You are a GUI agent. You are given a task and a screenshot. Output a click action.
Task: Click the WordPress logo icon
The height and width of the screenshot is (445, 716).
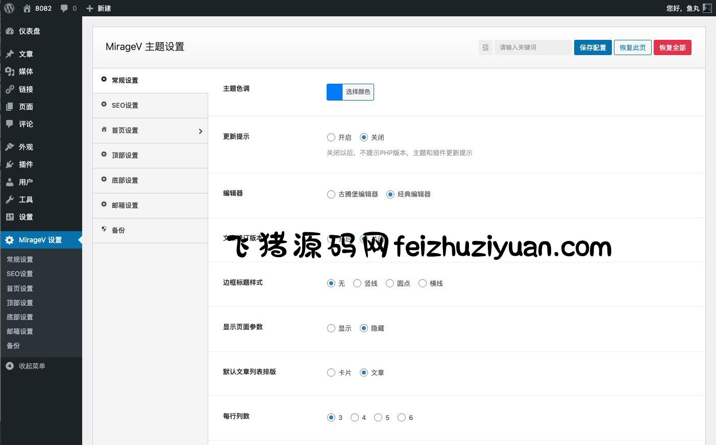point(9,8)
